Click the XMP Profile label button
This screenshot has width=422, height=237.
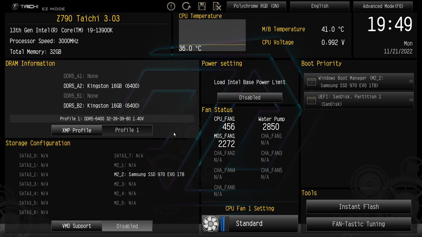pos(77,130)
